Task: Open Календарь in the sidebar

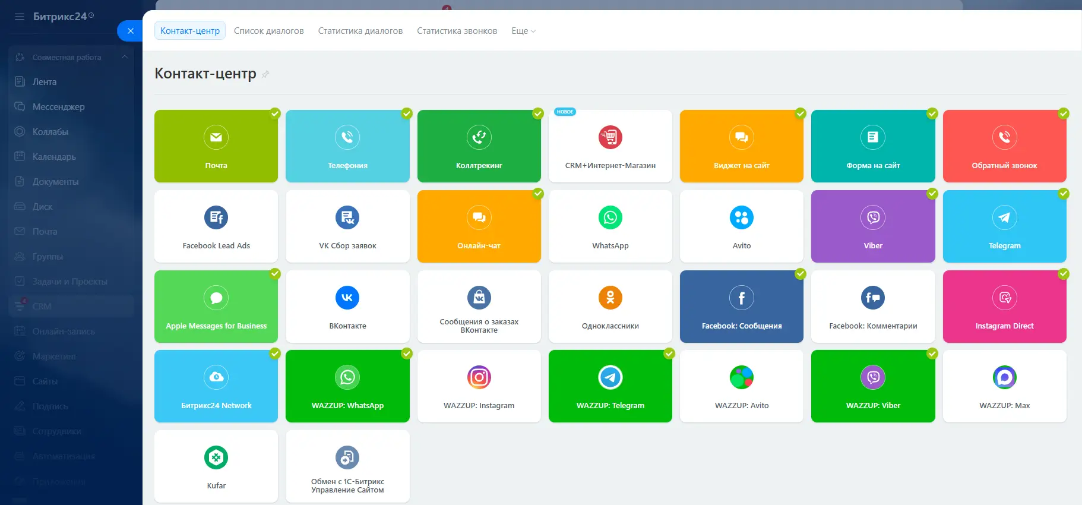Action: click(x=71, y=157)
